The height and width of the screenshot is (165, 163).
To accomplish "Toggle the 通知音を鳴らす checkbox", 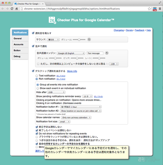I will tap(33, 33).
